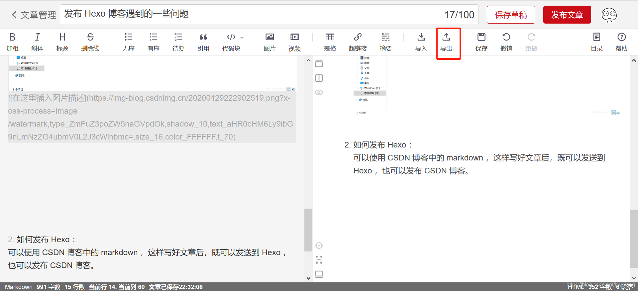Apply bold with the 加粗 tool
638x291 pixels.
[12, 42]
